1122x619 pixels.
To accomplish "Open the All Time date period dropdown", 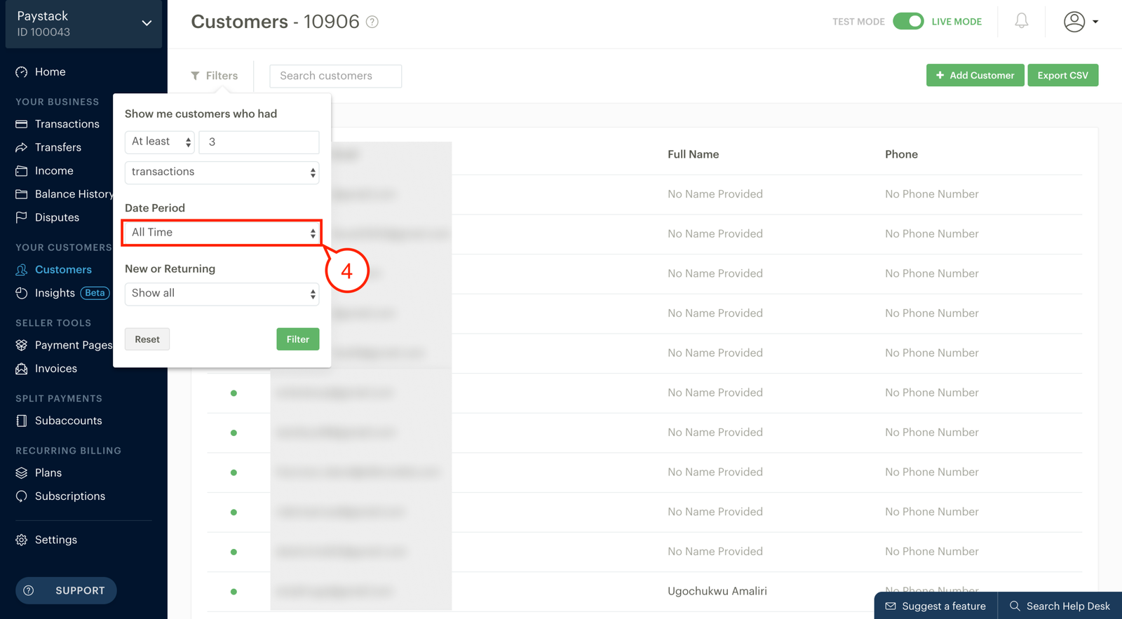I will coord(222,233).
